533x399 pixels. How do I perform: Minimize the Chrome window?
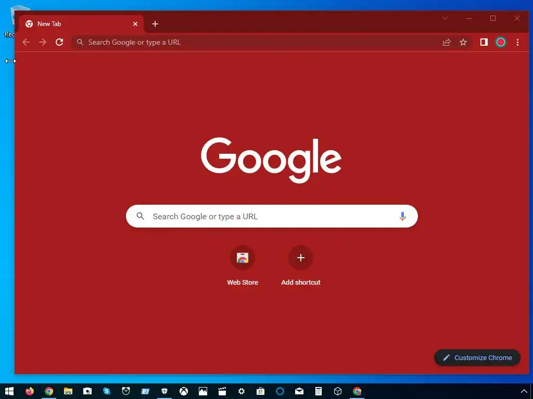(469, 18)
